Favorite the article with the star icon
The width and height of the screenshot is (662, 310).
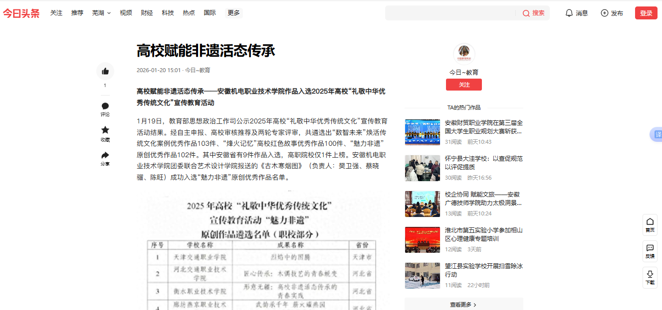coord(105,130)
